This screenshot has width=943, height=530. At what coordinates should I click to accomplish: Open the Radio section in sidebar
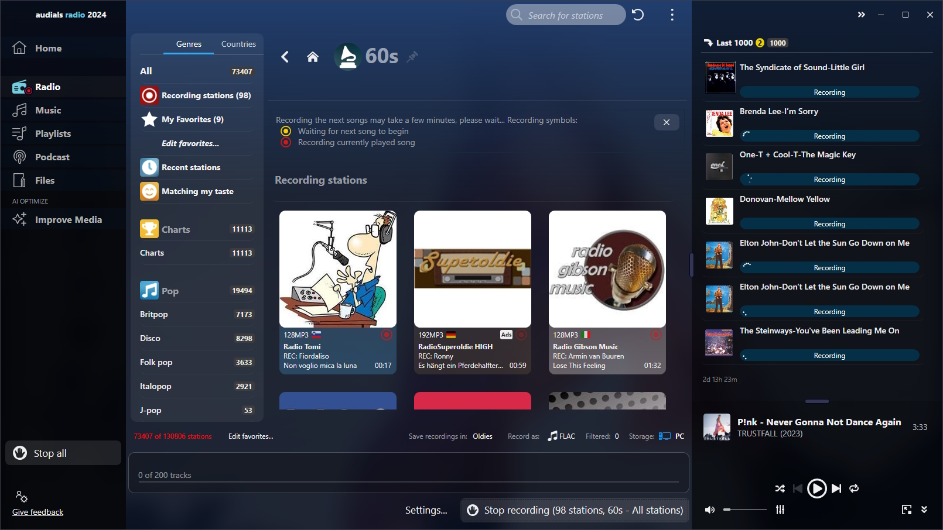pos(63,87)
